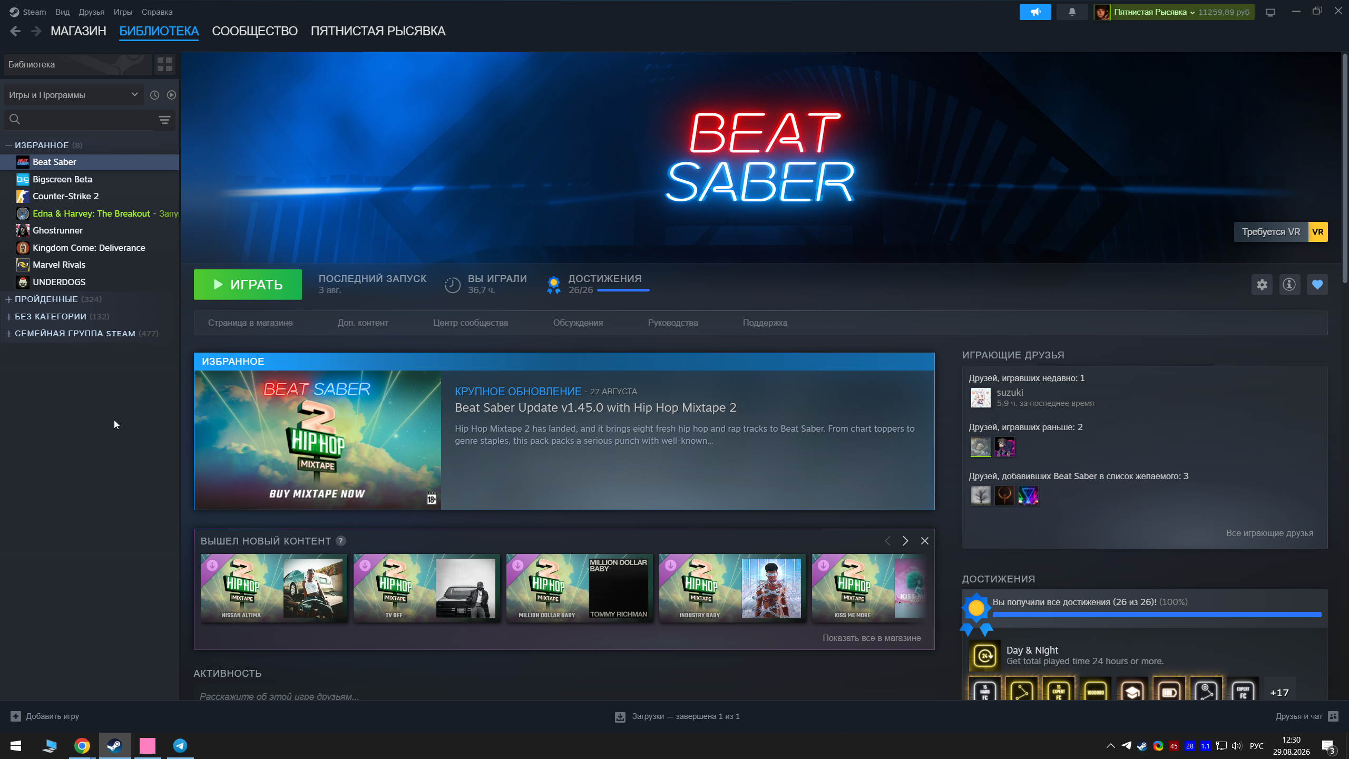Open Руководства link
Screen dimensions: 1349x759
(673, 323)
